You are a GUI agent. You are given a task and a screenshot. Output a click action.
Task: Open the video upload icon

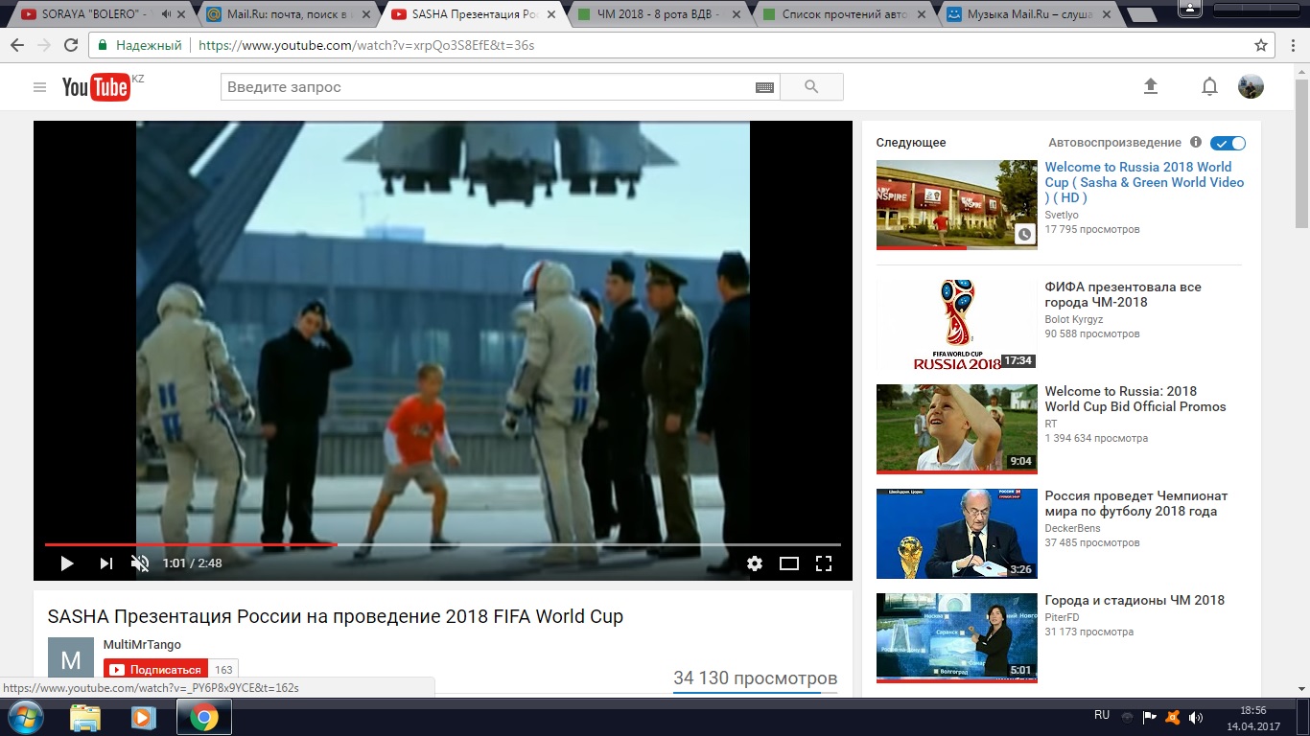click(1151, 86)
